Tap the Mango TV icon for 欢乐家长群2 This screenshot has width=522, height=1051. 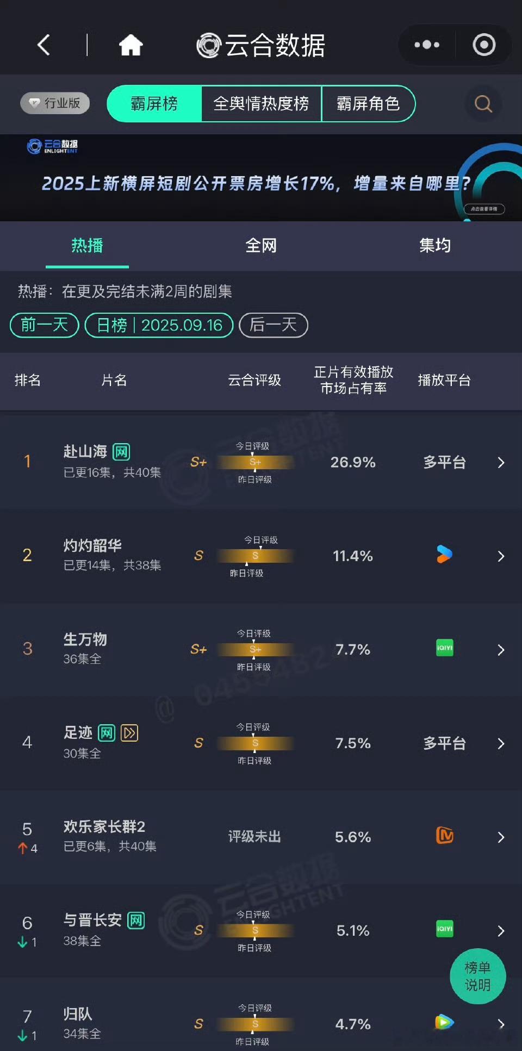click(444, 835)
